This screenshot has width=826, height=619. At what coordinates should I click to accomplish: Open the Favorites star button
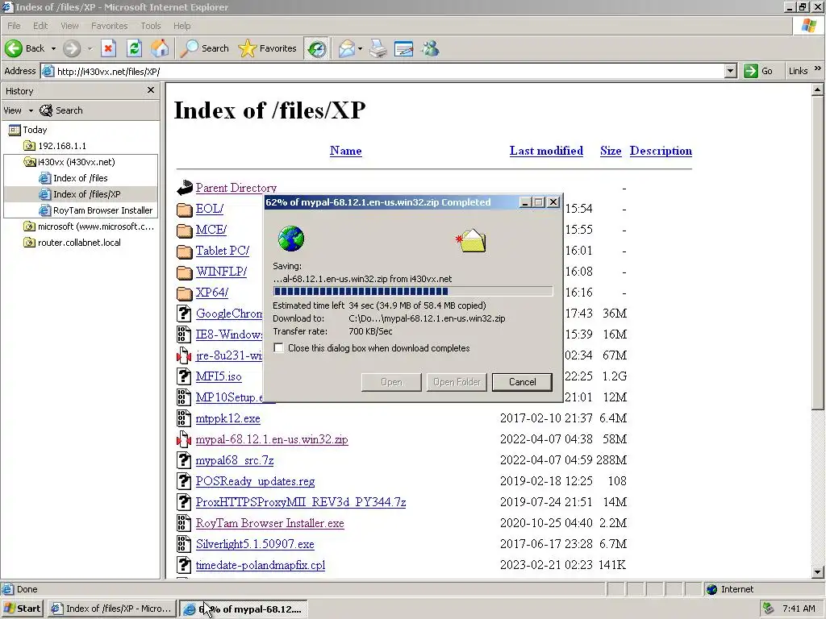coord(267,48)
